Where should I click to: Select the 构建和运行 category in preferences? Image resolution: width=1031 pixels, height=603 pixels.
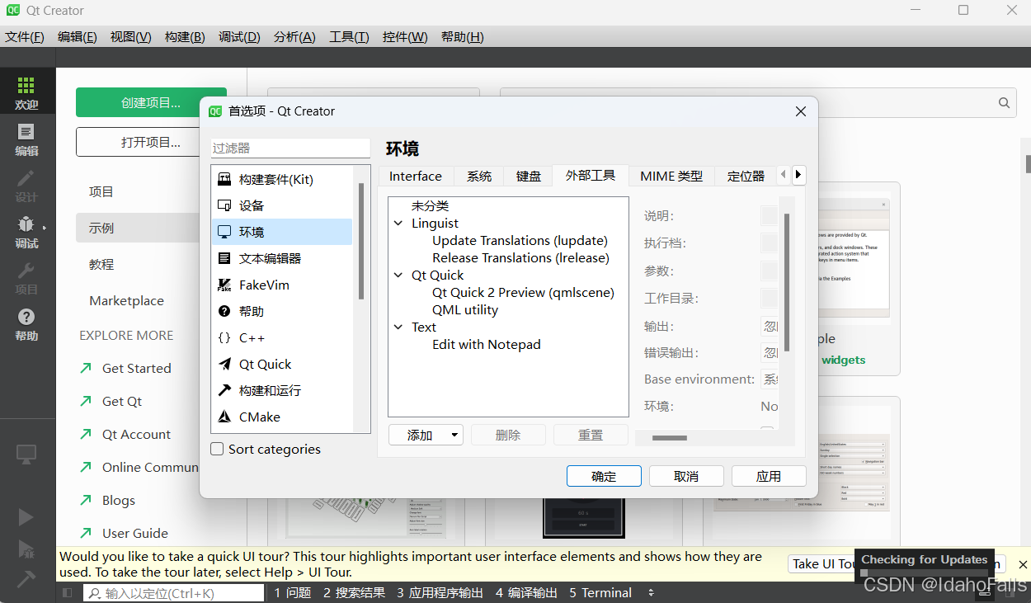(282, 390)
